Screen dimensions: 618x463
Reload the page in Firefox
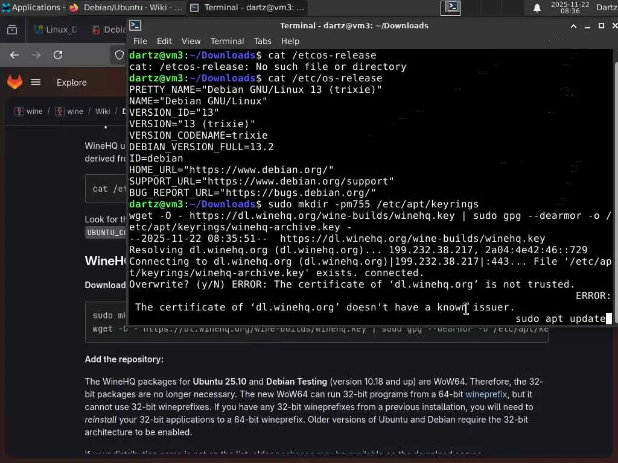click(58, 55)
